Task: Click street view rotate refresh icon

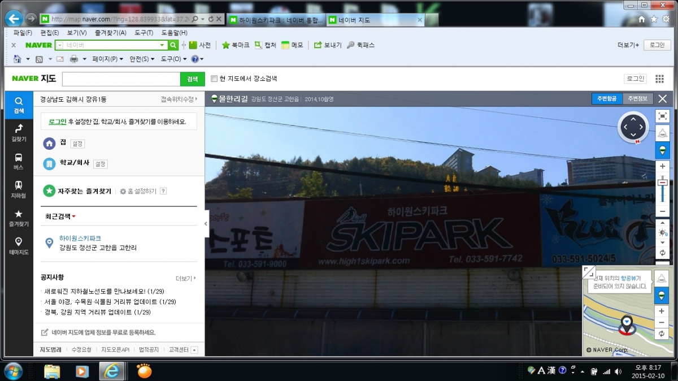Action: [663, 253]
